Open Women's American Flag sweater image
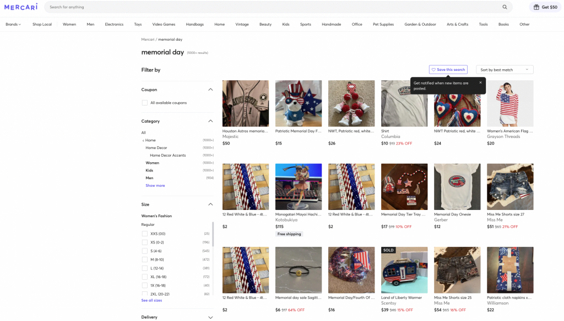Screen dimensions: 564x321 [510, 103]
